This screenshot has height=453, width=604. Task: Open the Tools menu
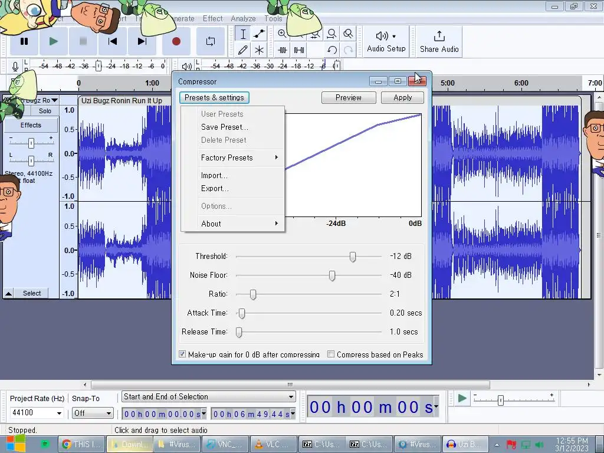[273, 18]
